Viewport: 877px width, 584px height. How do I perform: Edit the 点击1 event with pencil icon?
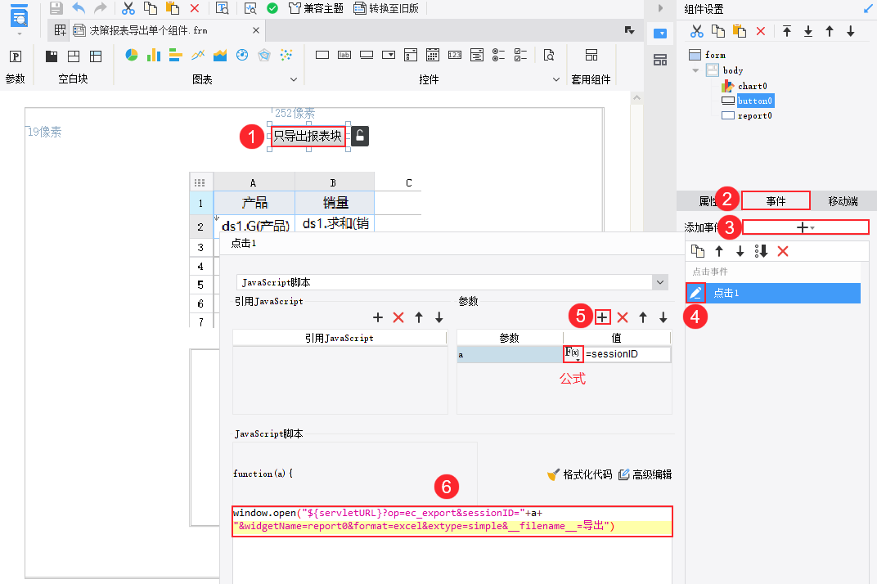click(x=695, y=293)
